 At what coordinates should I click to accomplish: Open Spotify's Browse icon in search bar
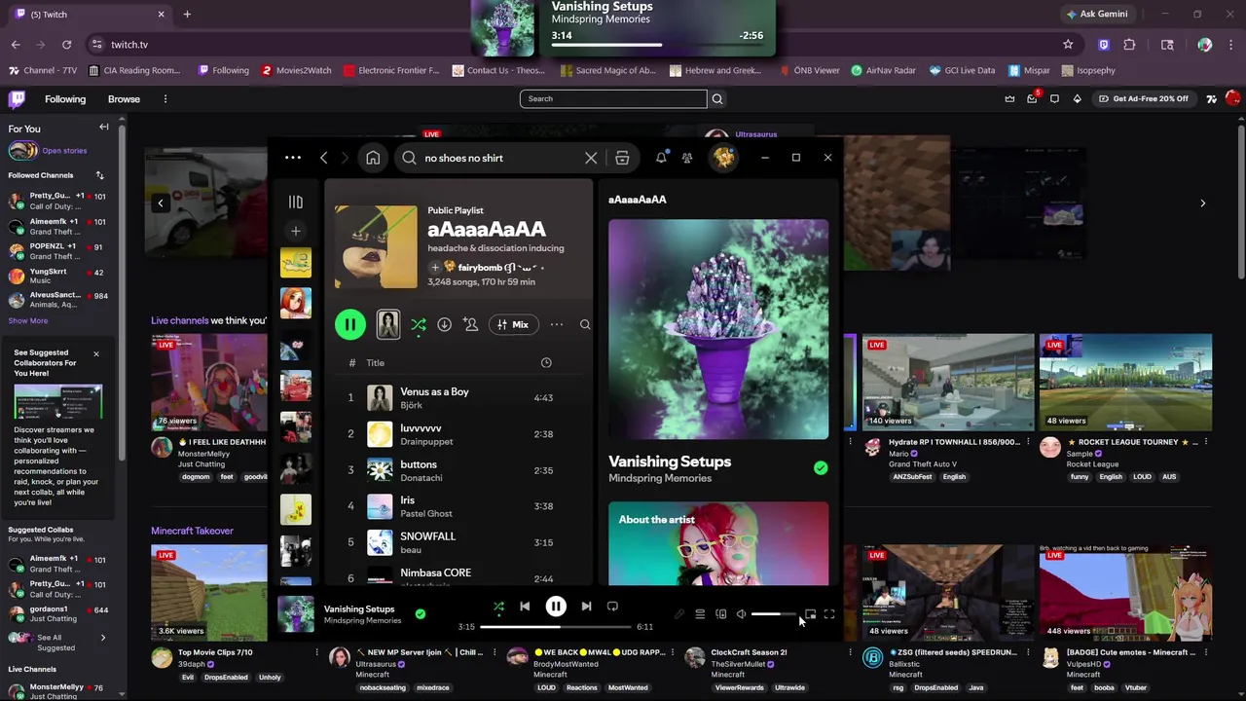click(x=622, y=158)
